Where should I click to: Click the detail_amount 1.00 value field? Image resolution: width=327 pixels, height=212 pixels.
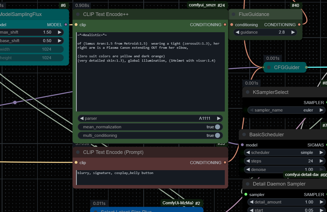(286, 202)
